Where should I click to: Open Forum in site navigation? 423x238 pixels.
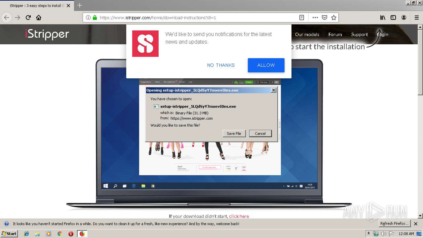[335, 34]
